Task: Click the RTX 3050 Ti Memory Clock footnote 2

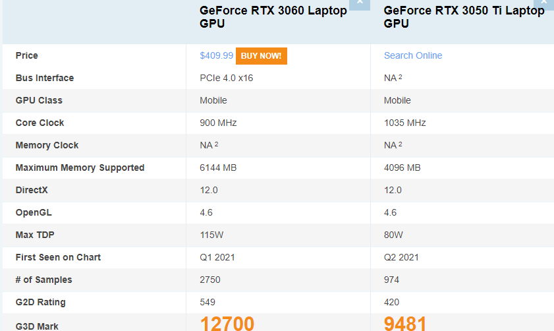Action: tap(400, 144)
